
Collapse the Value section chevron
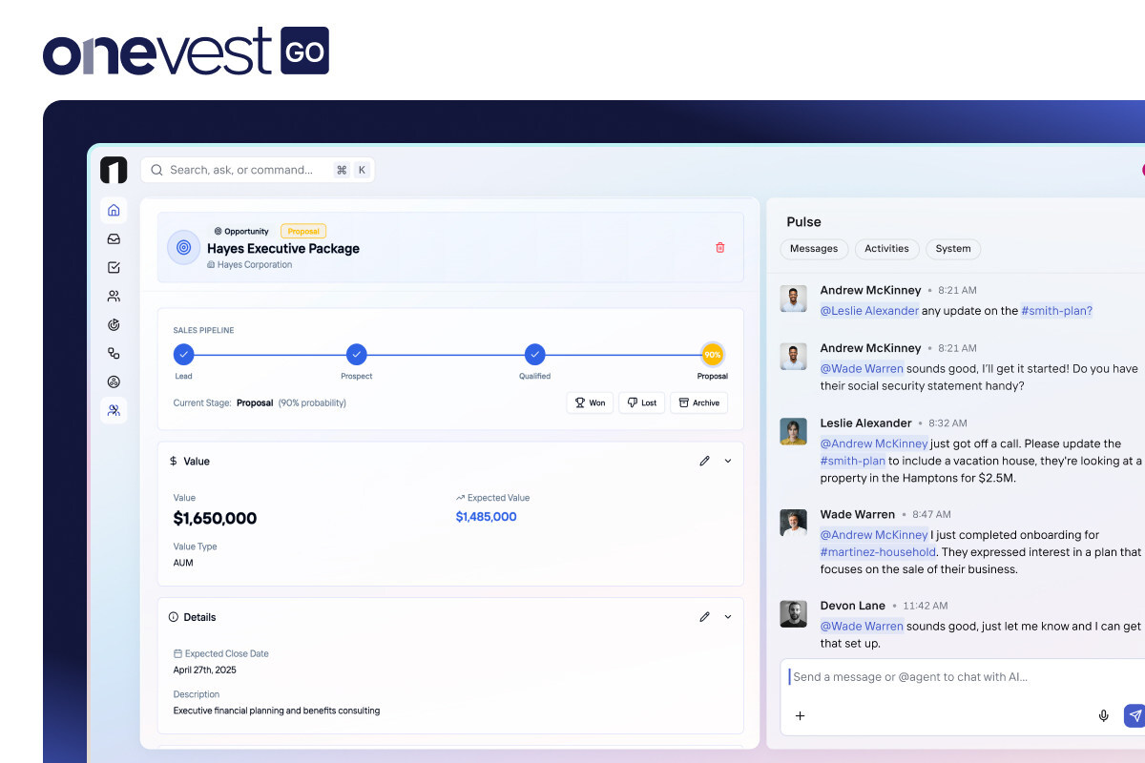point(728,461)
